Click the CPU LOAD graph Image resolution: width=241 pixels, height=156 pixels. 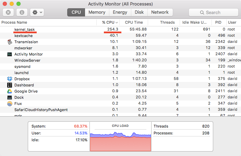120,141
